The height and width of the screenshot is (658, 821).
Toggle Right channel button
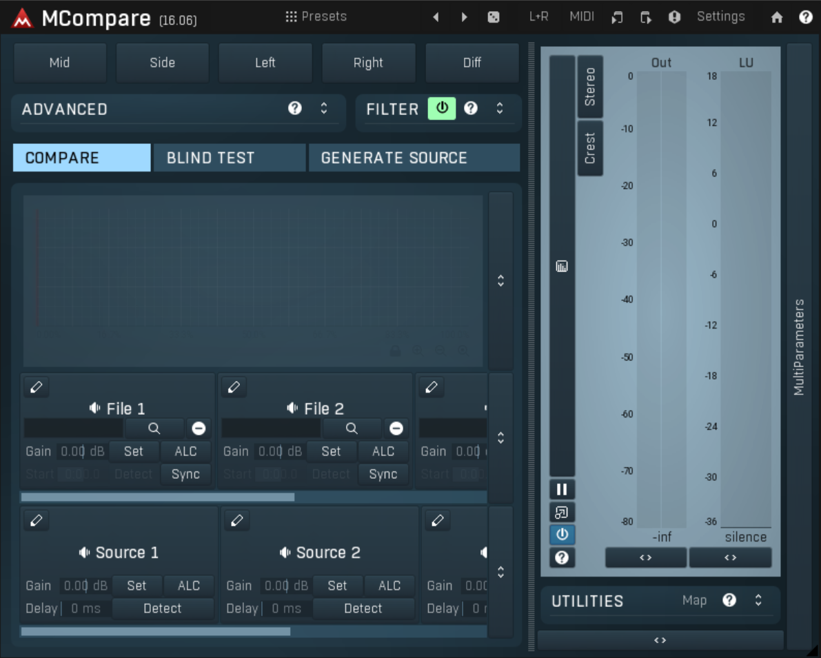pyautogui.click(x=368, y=63)
